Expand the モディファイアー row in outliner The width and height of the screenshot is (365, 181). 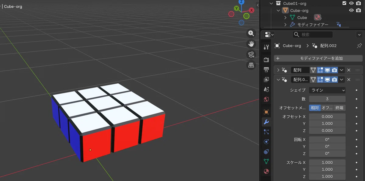click(x=285, y=25)
